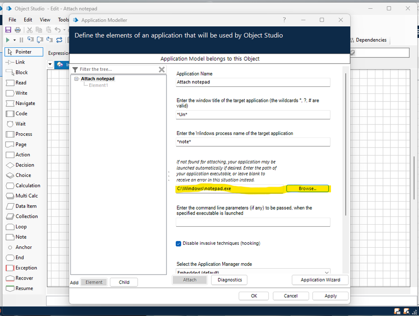Click the Reset loop arrows icon
The image size is (419, 316).
pos(59,40)
